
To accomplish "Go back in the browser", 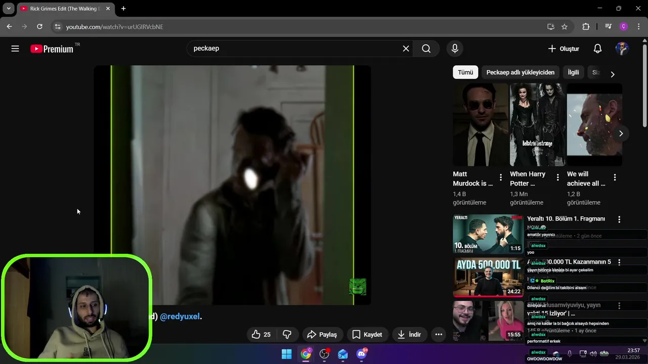I will [x=9, y=26].
